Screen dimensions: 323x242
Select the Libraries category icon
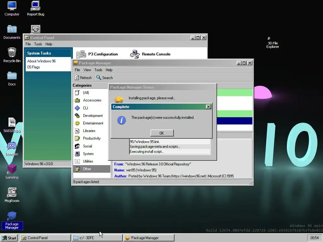[77, 131]
